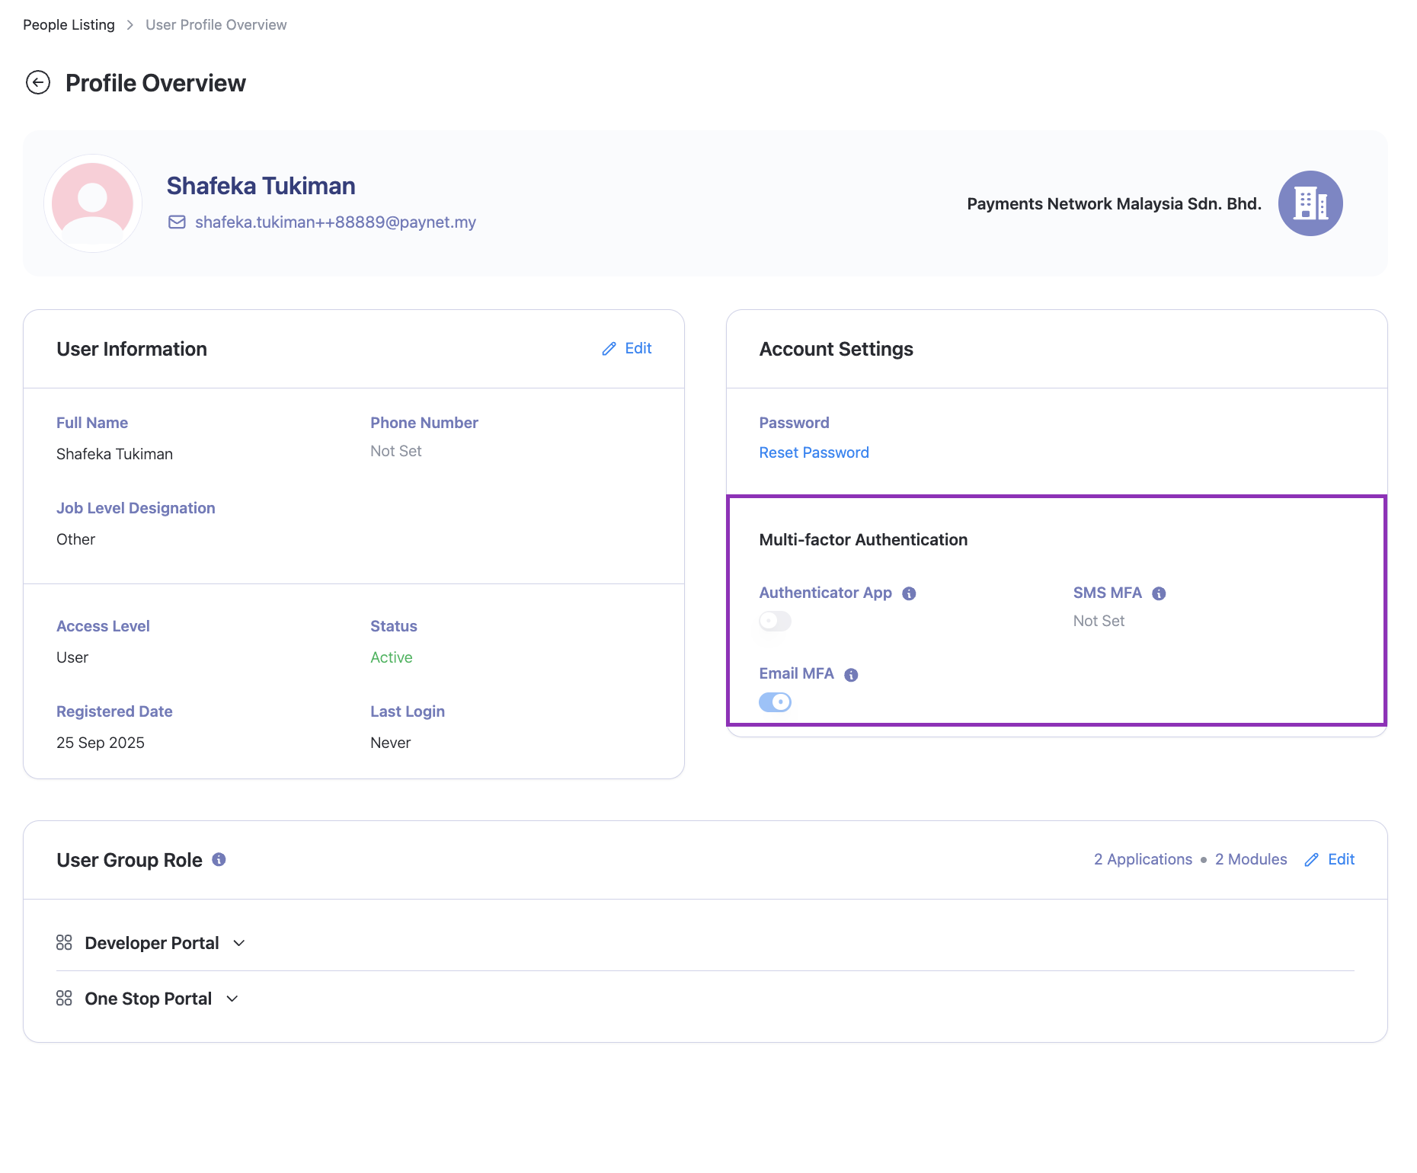Expand the Developer Portal section
The width and height of the screenshot is (1417, 1173).
click(x=239, y=943)
